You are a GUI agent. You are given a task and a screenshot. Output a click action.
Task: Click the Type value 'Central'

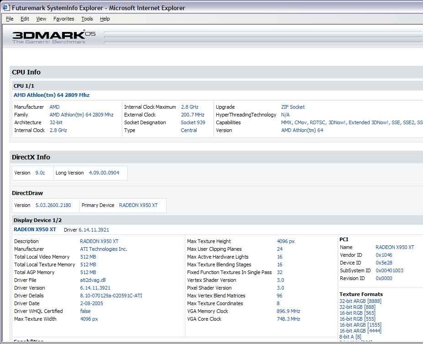click(x=189, y=130)
